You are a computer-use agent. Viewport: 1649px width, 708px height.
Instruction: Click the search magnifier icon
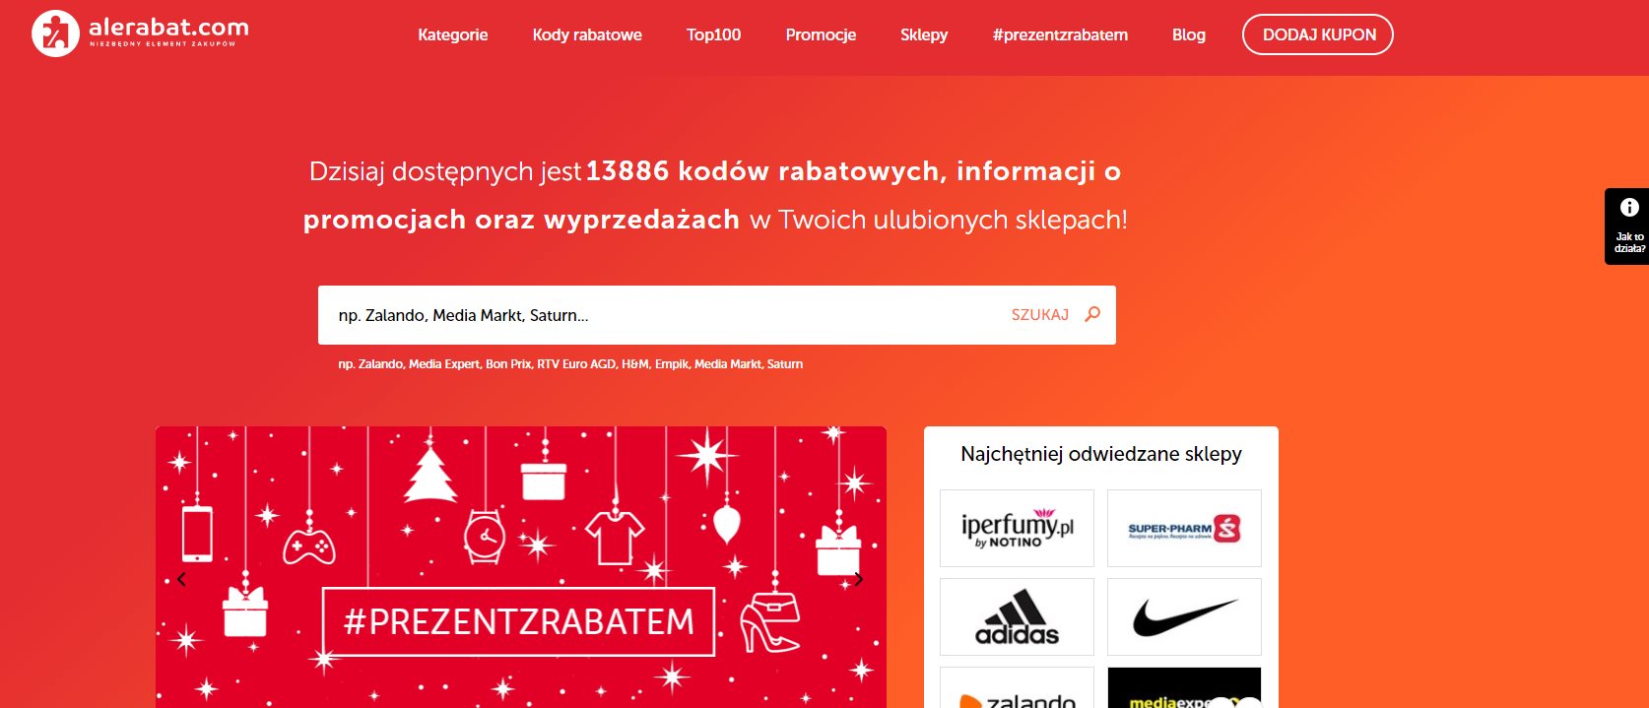click(x=1092, y=314)
